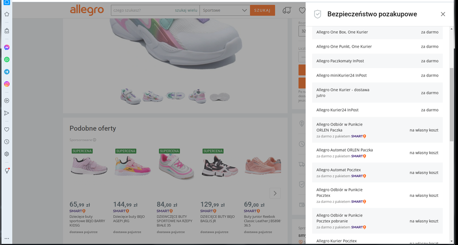Open Instagram in Opera sidebar
This screenshot has height=245, width=458.
(7, 84)
